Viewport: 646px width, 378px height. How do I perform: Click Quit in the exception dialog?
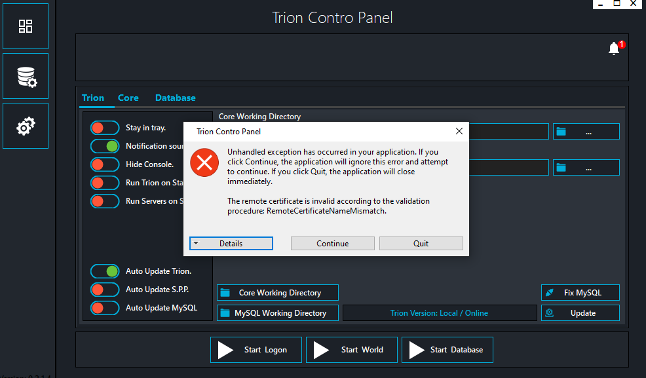421,243
